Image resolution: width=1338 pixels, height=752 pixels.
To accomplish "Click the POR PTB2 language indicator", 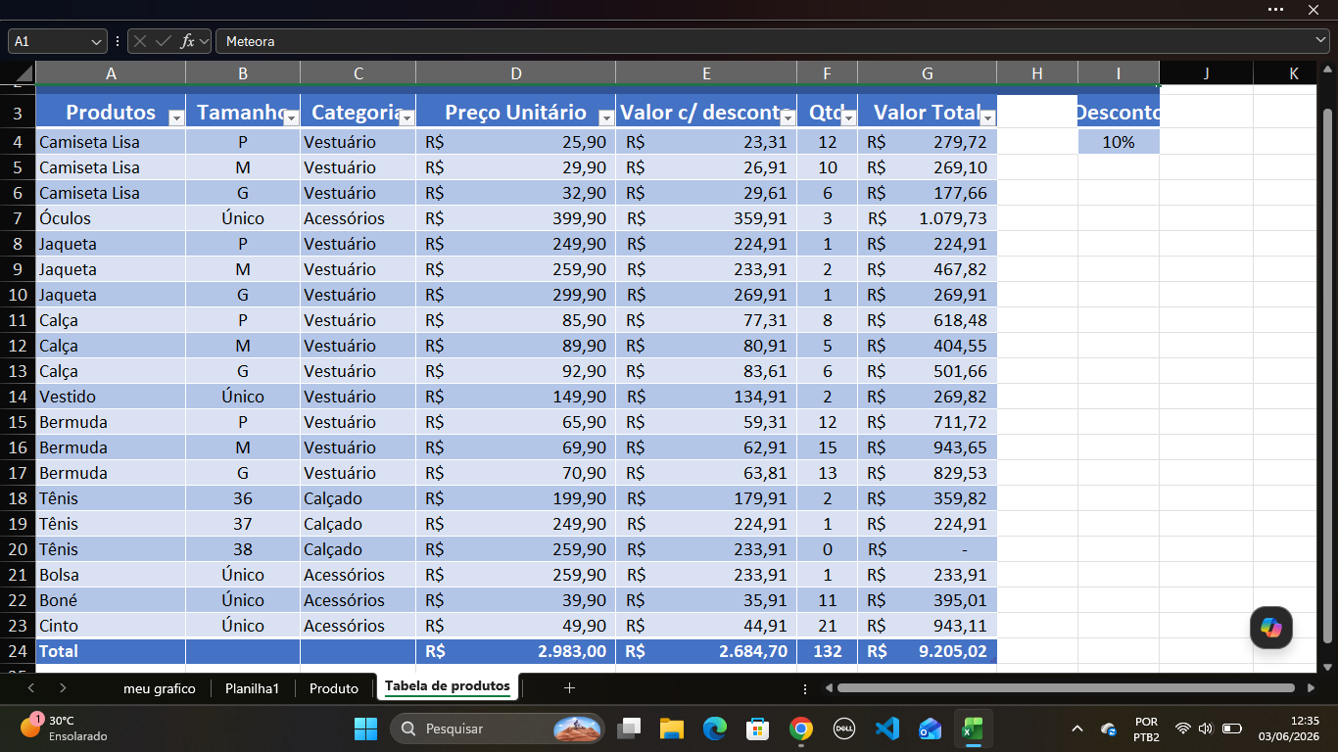I will (1146, 728).
